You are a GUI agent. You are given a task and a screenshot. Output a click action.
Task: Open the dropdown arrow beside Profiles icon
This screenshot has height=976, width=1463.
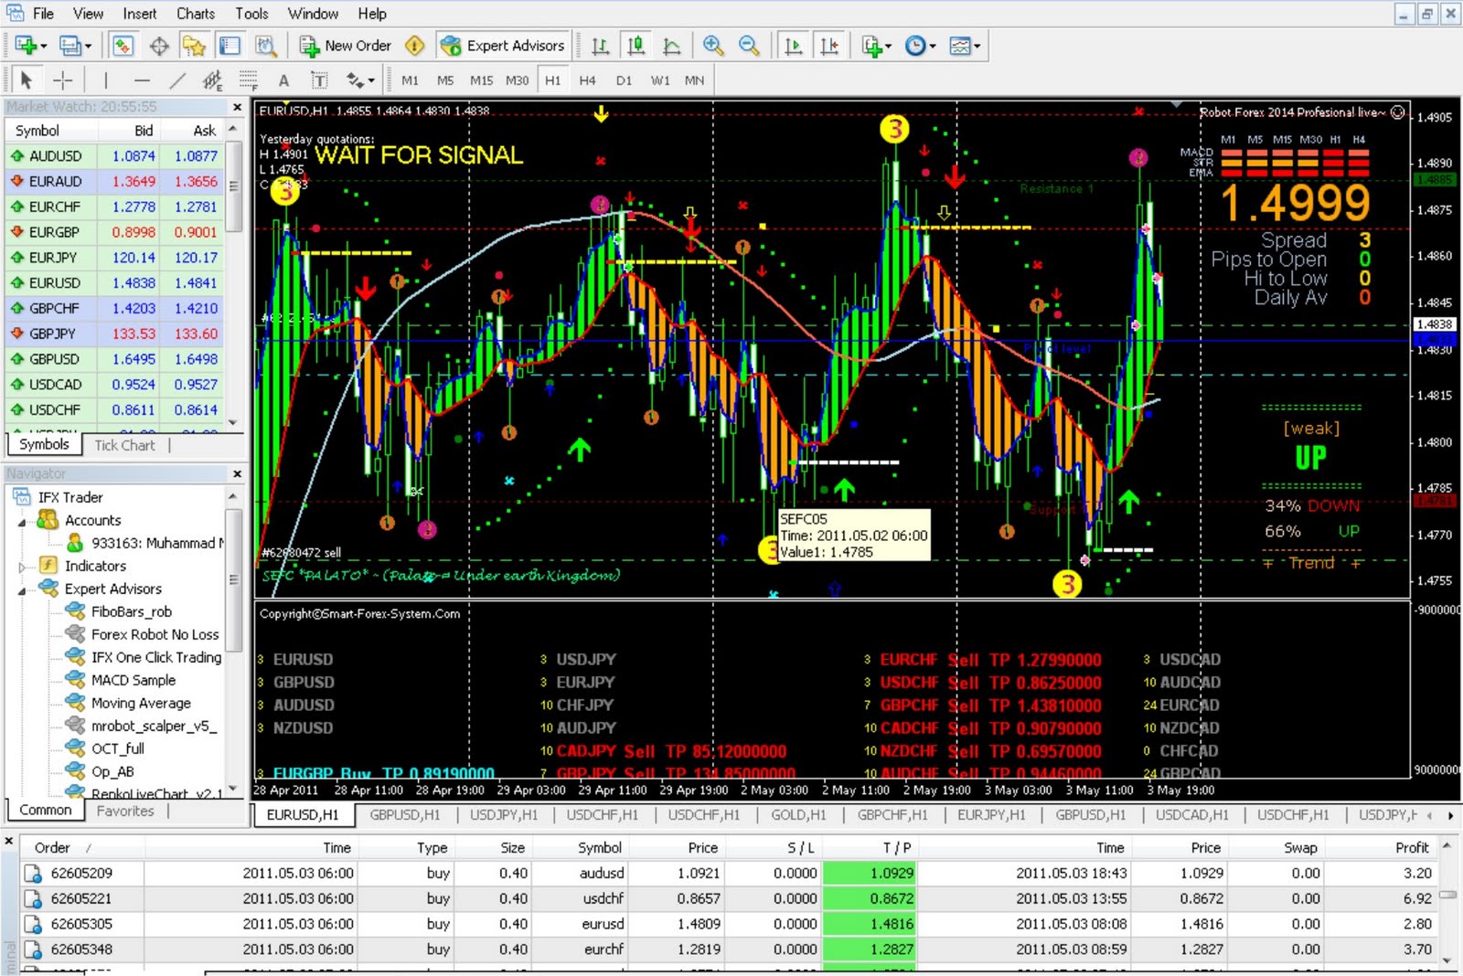click(x=88, y=46)
